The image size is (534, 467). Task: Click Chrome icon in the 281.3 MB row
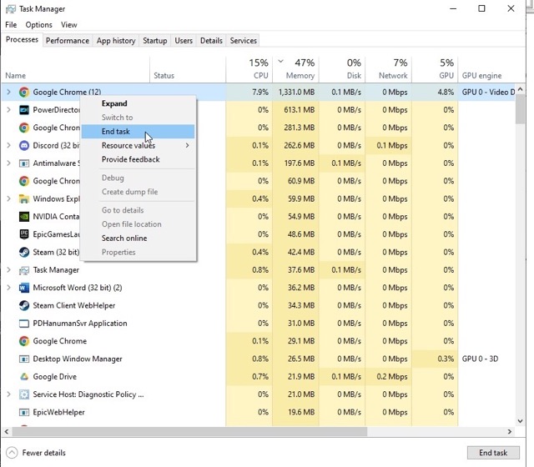point(24,128)
